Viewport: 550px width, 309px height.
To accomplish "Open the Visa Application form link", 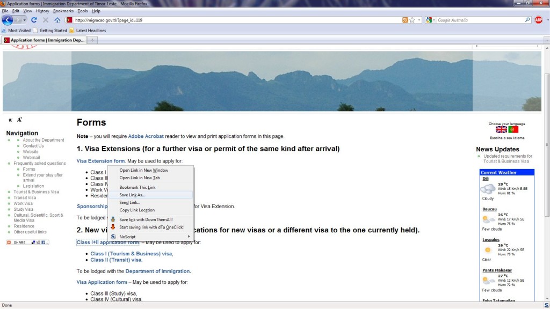I will [x=102, y=282].
